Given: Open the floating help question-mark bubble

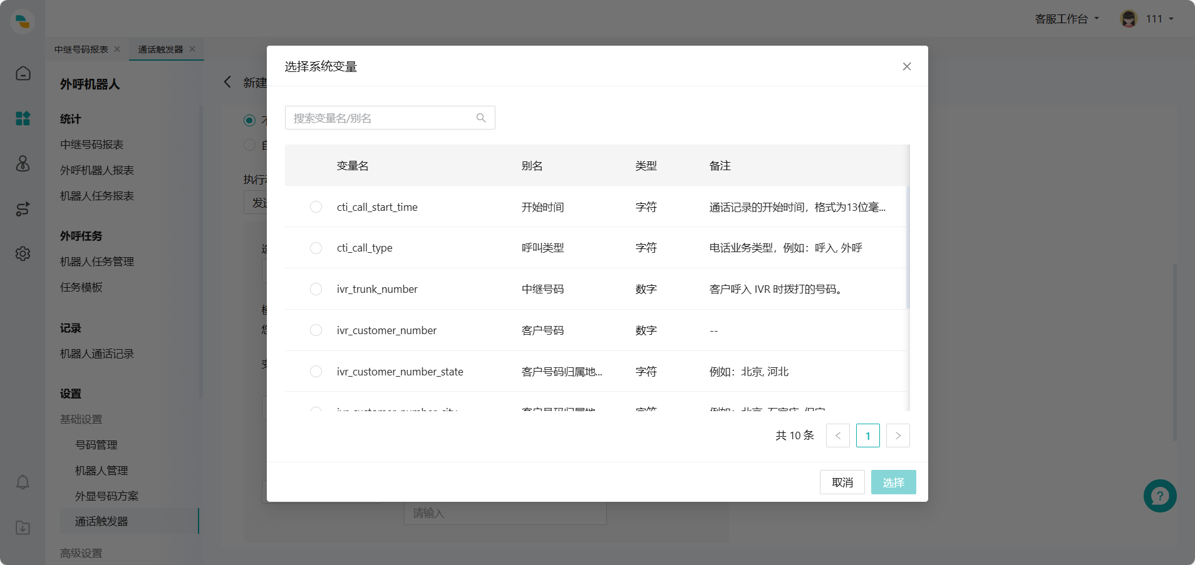Looking at the screenshot, I should [x=1159, y=496].
